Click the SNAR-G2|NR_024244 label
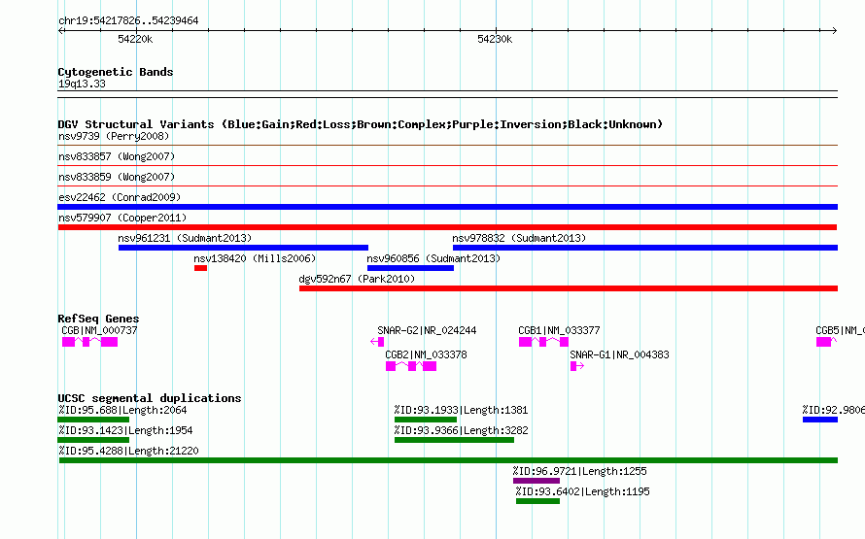This screenshot has width=865, height=539. click(427, 330)
